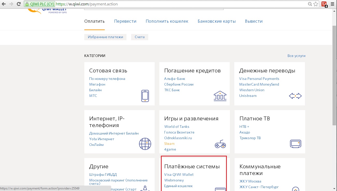Select Домашний Интернет Билайн link

(114, 133)
